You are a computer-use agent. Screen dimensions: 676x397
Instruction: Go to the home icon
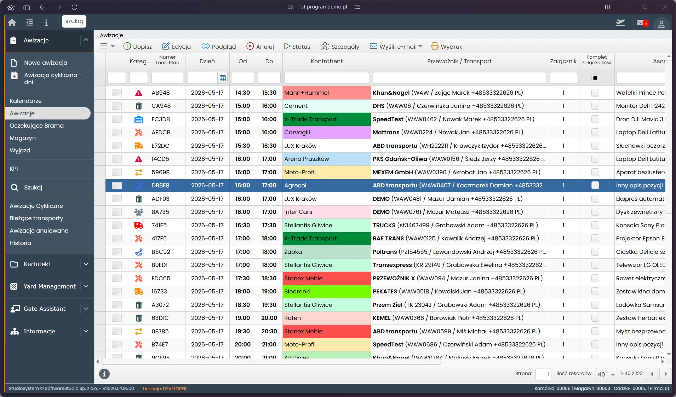[x=12, y=23]
